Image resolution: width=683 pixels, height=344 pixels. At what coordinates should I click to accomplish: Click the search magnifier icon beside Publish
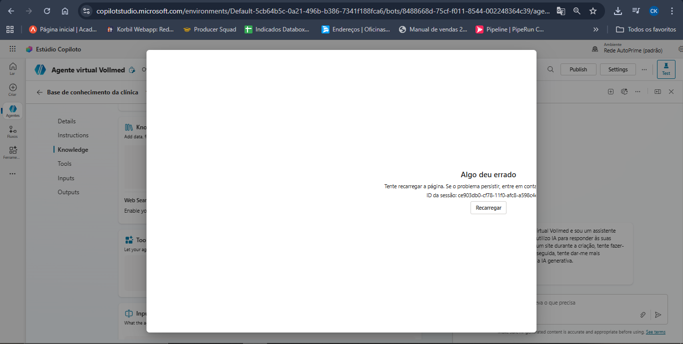pyautogui.click(x=550, y=69)
